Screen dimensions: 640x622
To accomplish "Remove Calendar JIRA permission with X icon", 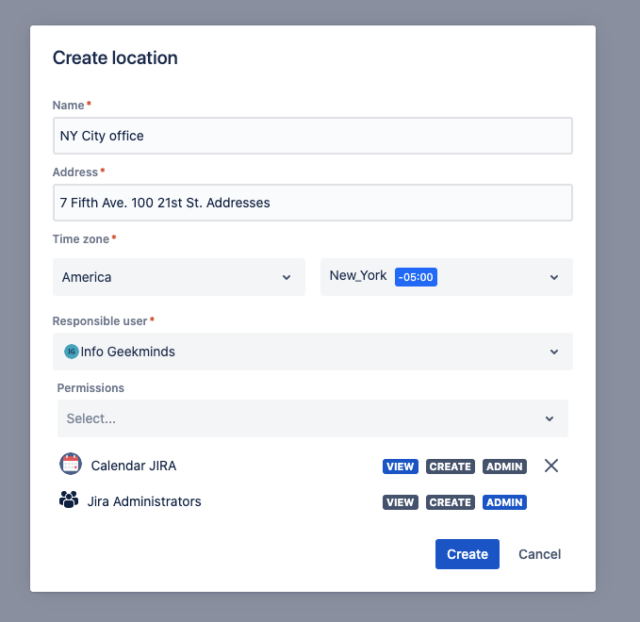I will point(551,466).
